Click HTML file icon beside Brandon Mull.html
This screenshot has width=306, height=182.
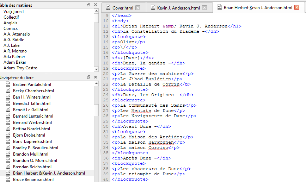[8, 154]
